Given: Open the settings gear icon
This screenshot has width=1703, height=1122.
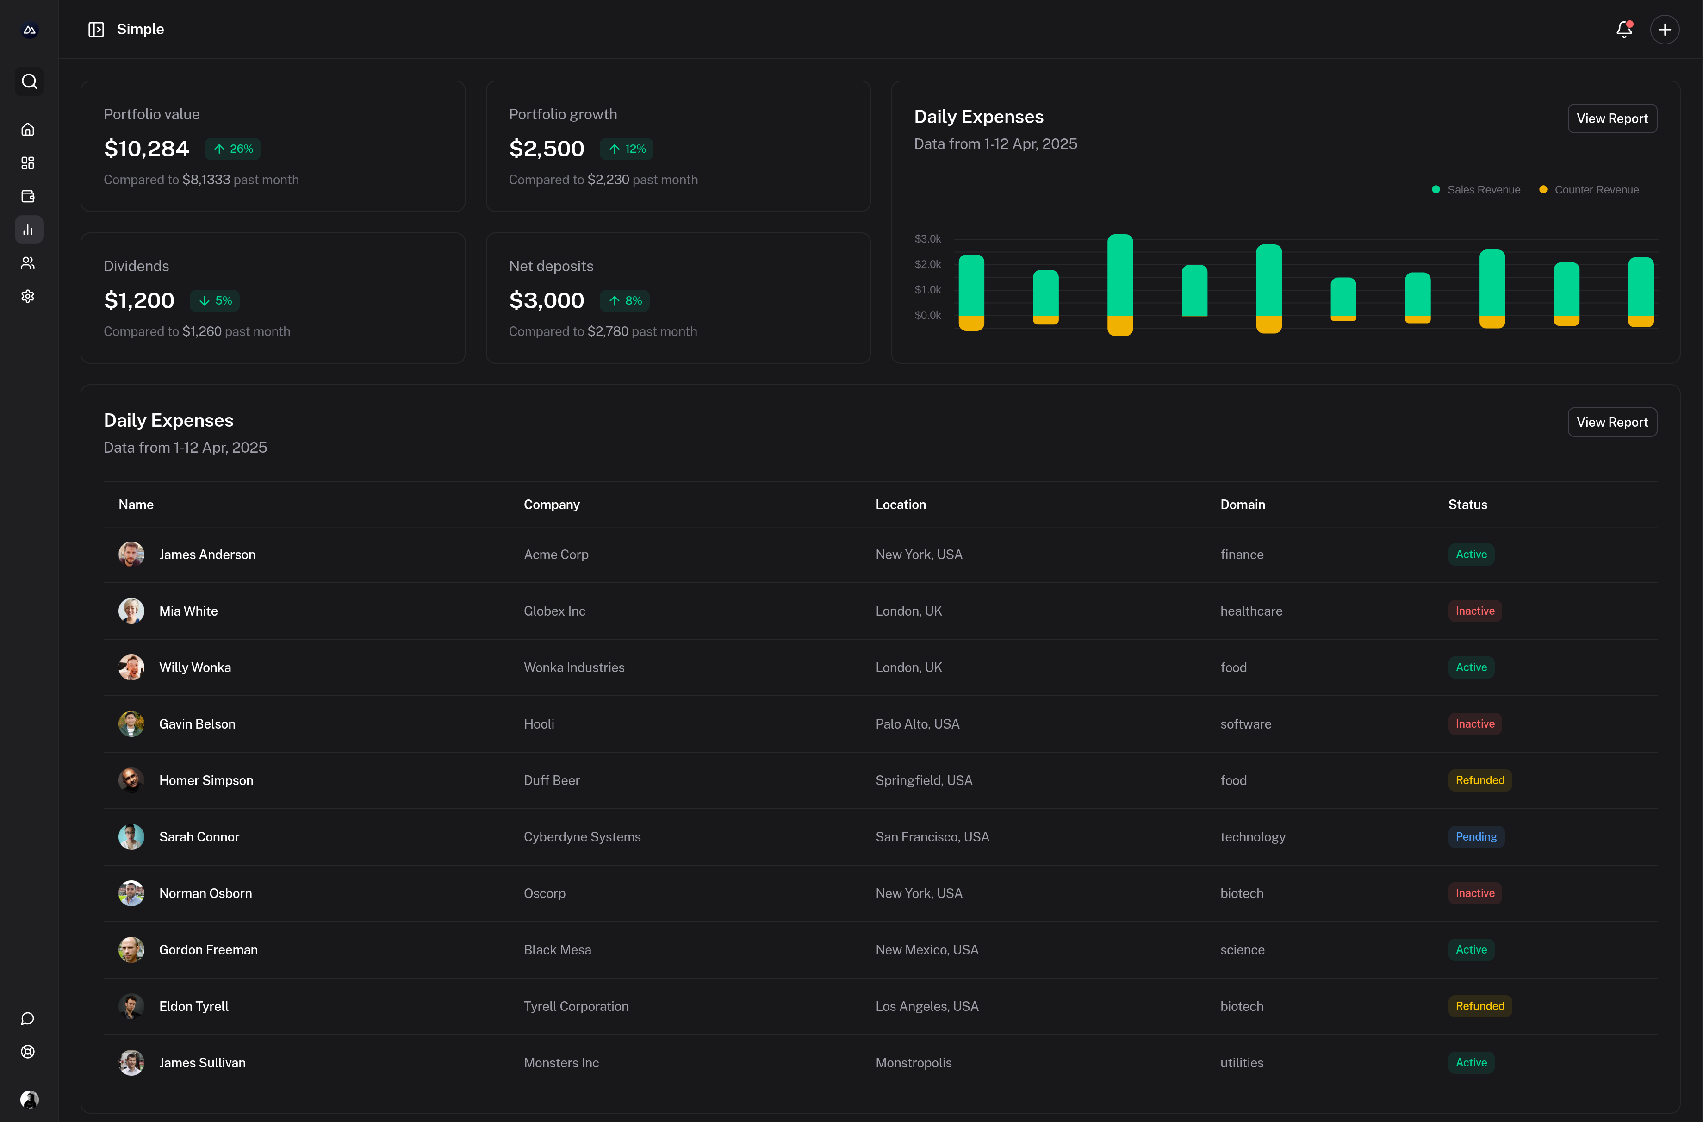Looking at the screenshot, I should [x=28, y=296].
